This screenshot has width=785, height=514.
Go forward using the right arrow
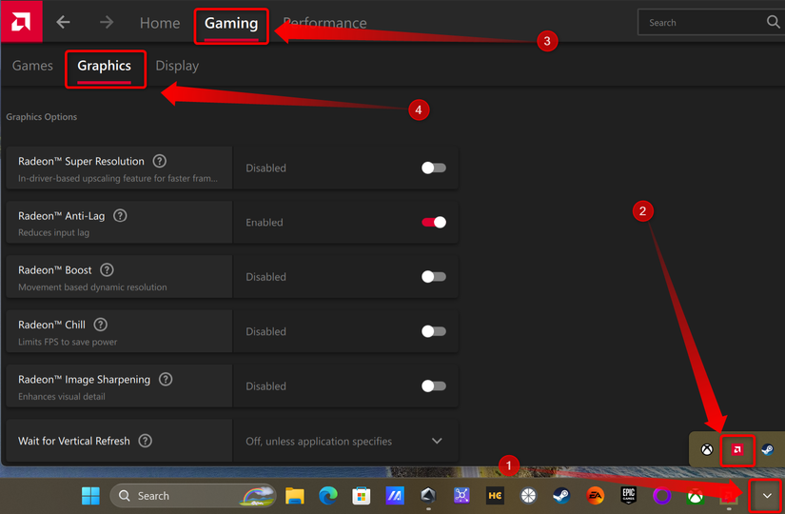point(107,23)
